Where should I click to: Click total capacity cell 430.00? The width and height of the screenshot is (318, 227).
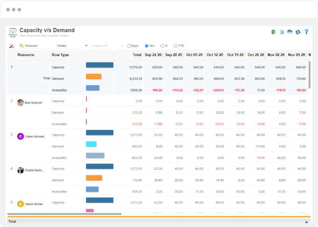(x=157, y=67)
